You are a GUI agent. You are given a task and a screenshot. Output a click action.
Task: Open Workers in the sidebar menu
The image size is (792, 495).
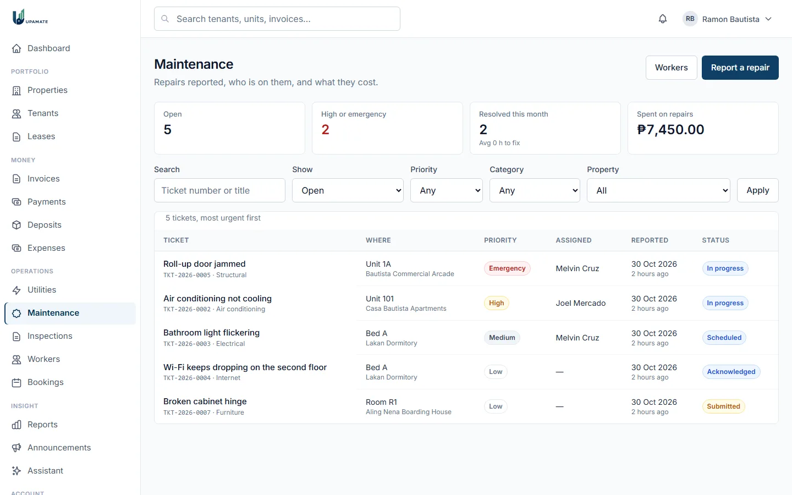(70, 359)
